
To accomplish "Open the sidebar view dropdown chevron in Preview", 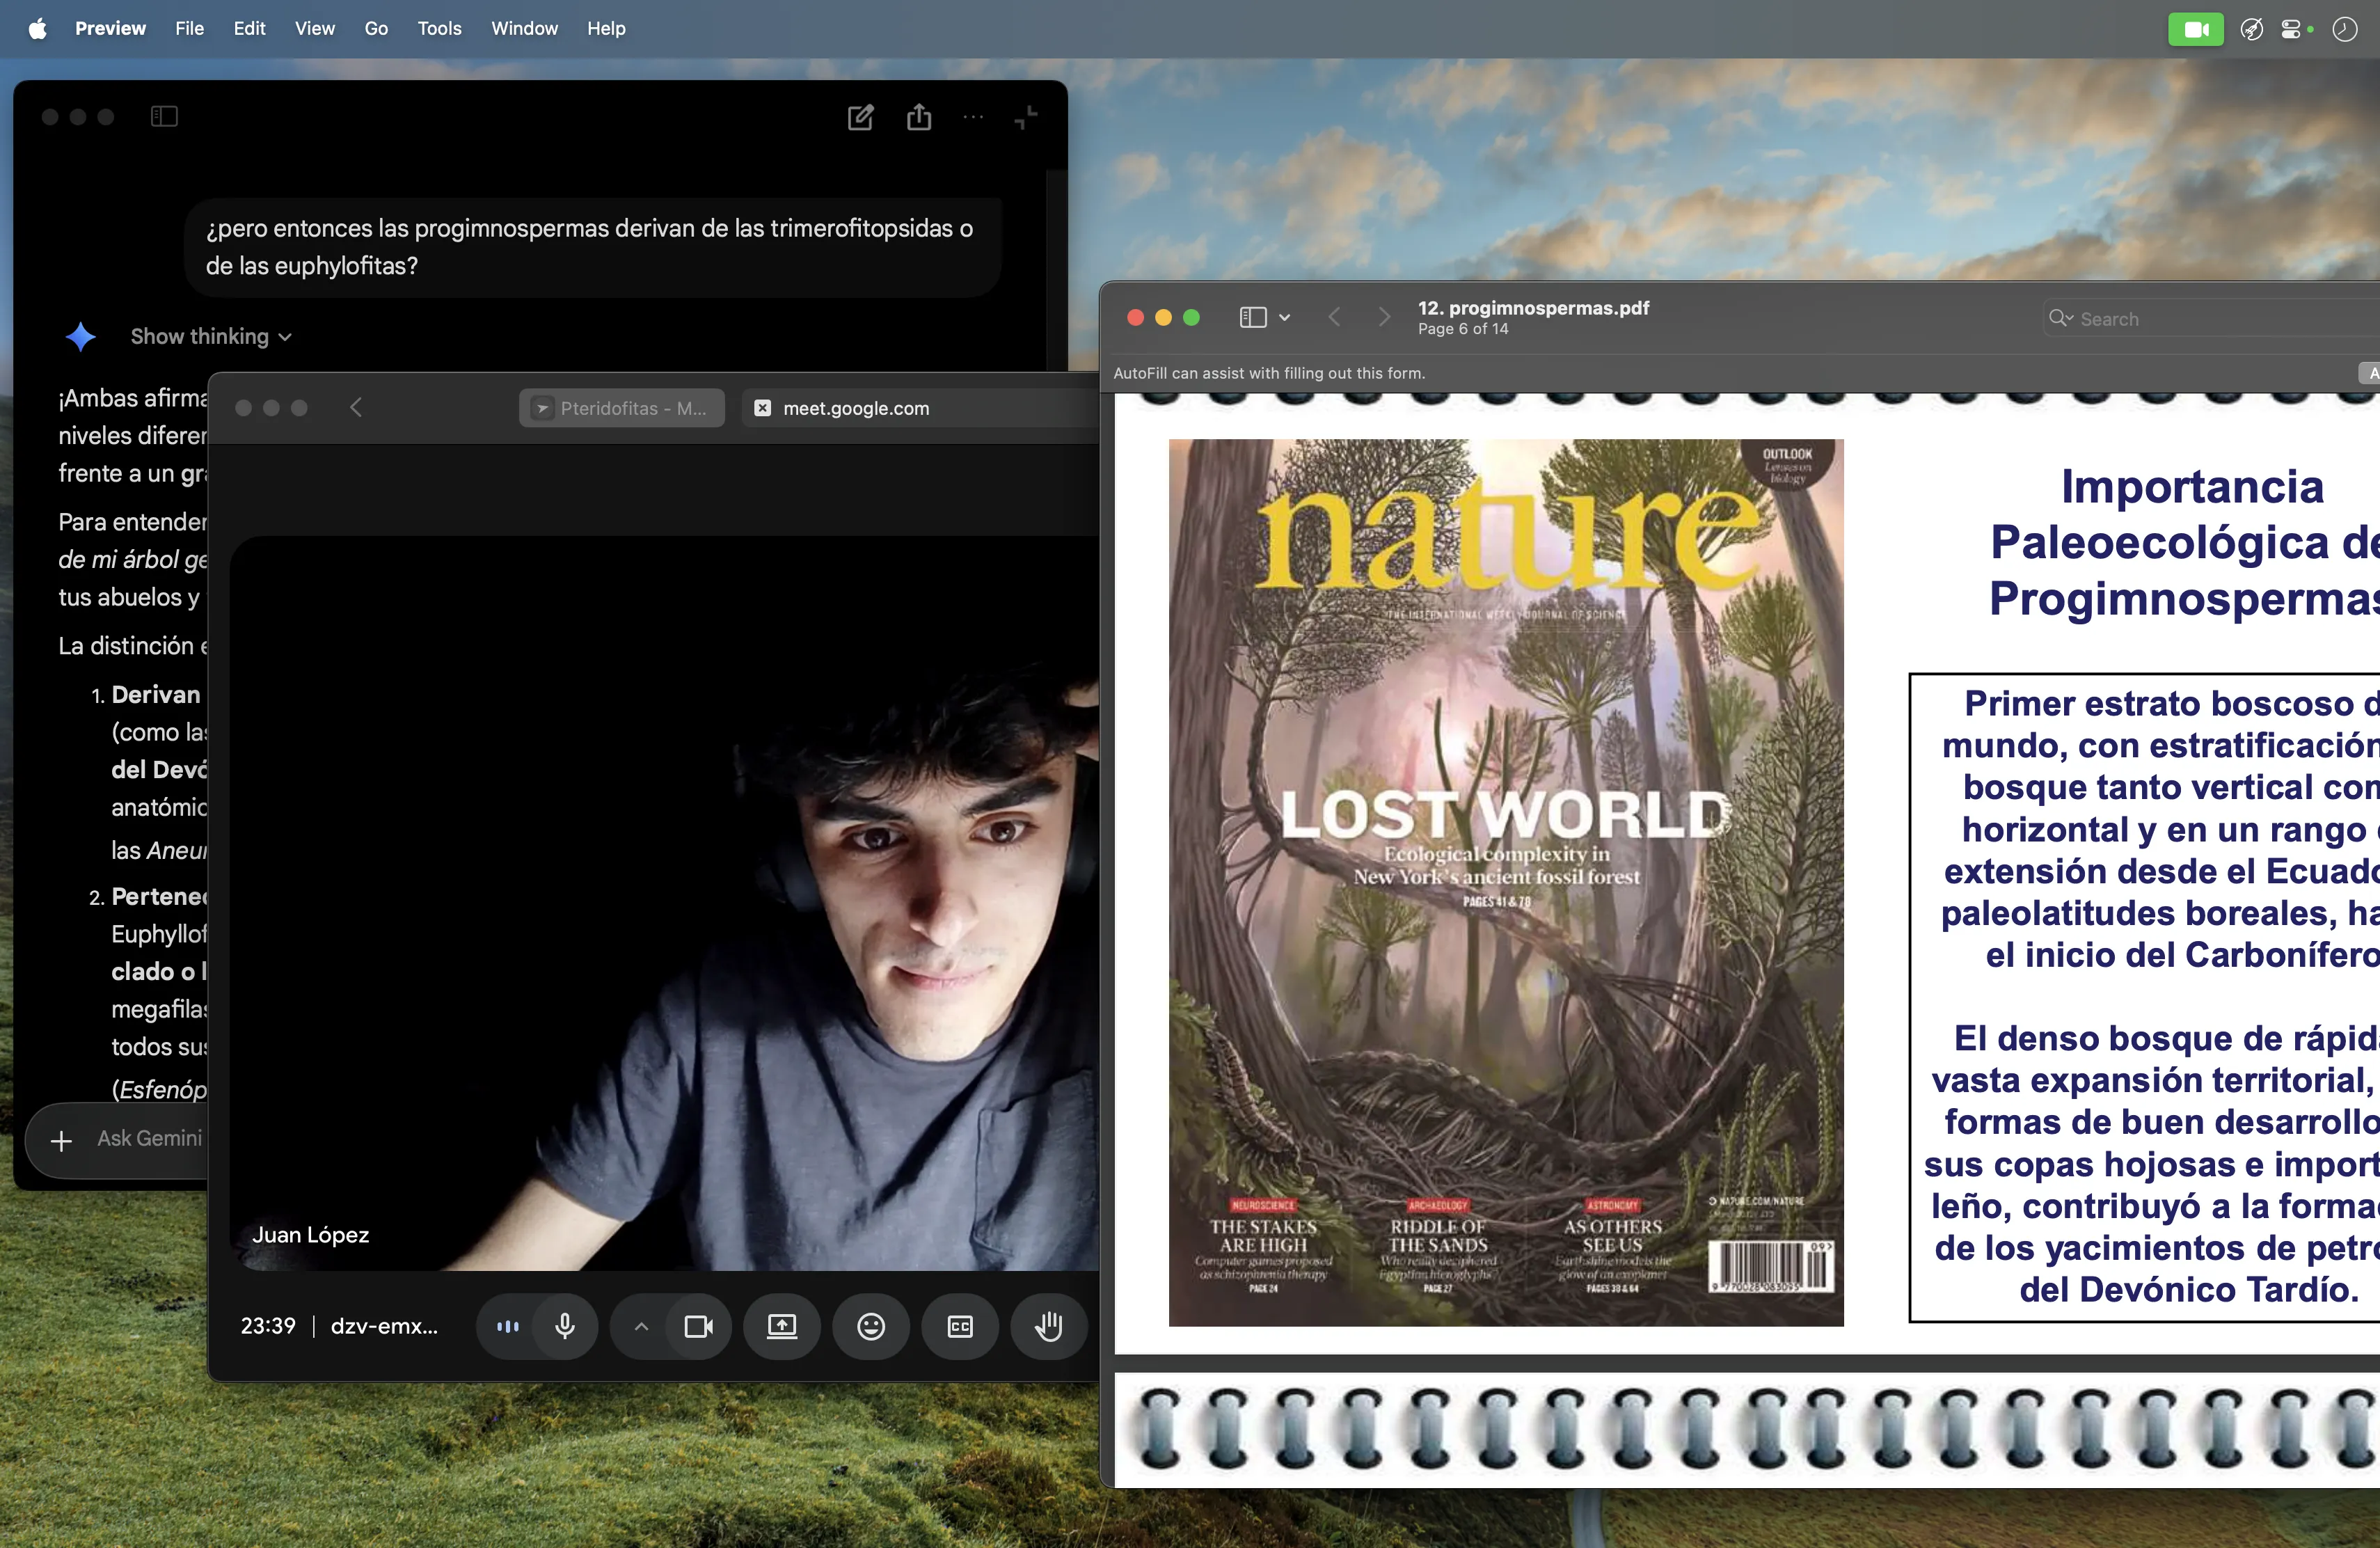I will (1285, 318).
